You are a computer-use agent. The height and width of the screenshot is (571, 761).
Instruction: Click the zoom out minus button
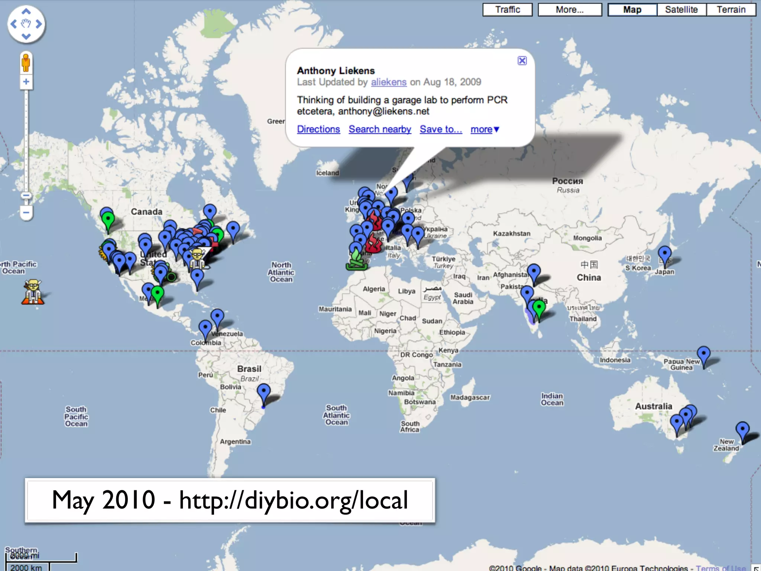[x=26, y=213]
